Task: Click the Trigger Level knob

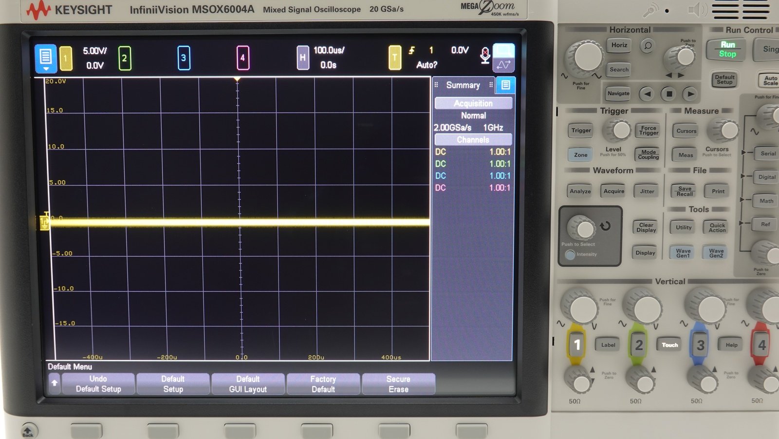Action: point(619,131)
